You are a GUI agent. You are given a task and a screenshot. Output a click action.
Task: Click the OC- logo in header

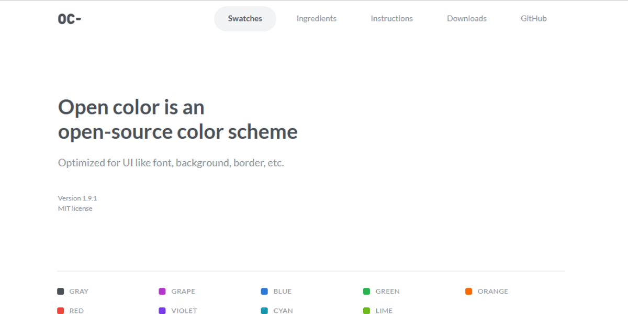pyautogui.click(x=70, y=19)
